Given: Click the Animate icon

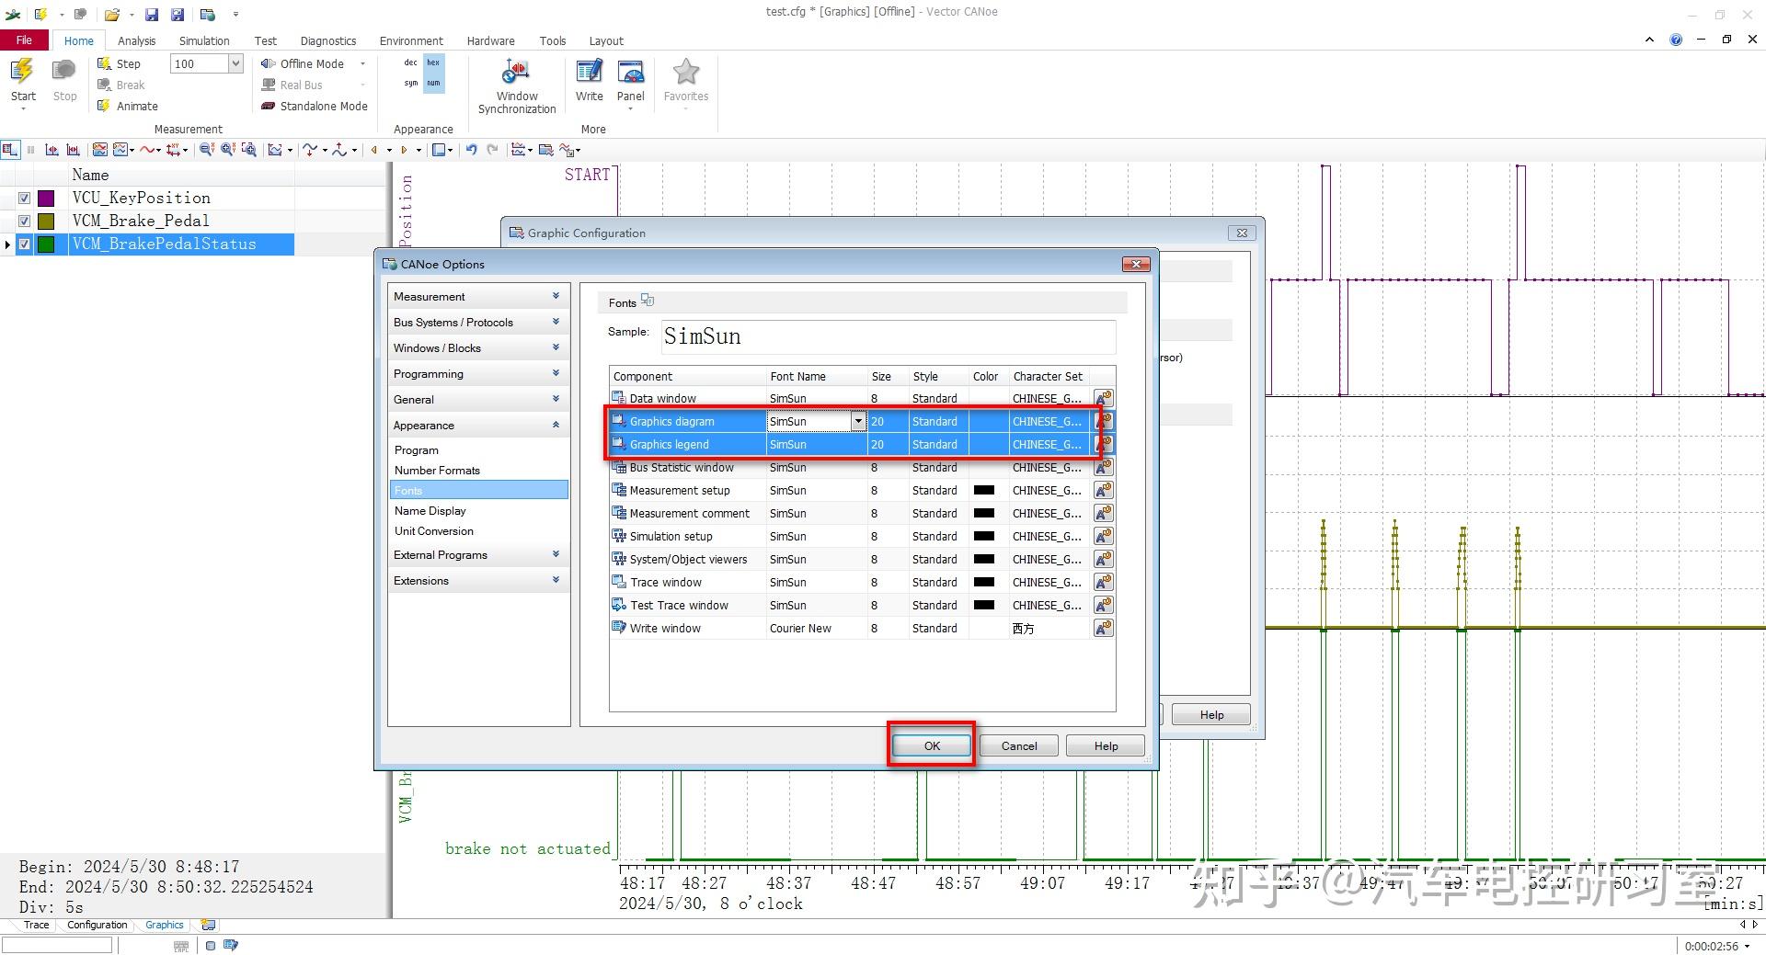Looking at the screenshot, I should pyautogui.click(x=105, y=106).
